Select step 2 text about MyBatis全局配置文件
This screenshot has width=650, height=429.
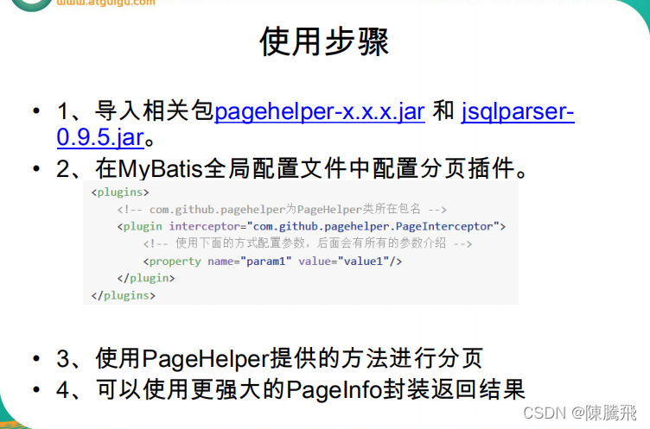(292, 168)
